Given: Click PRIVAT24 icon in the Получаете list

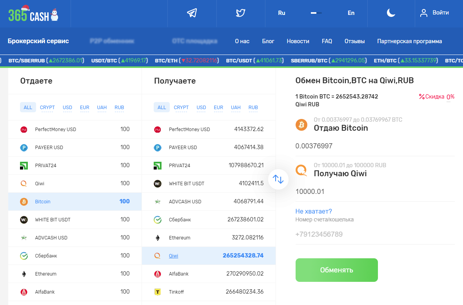Looking at the screenshot, I should (158, 166).
